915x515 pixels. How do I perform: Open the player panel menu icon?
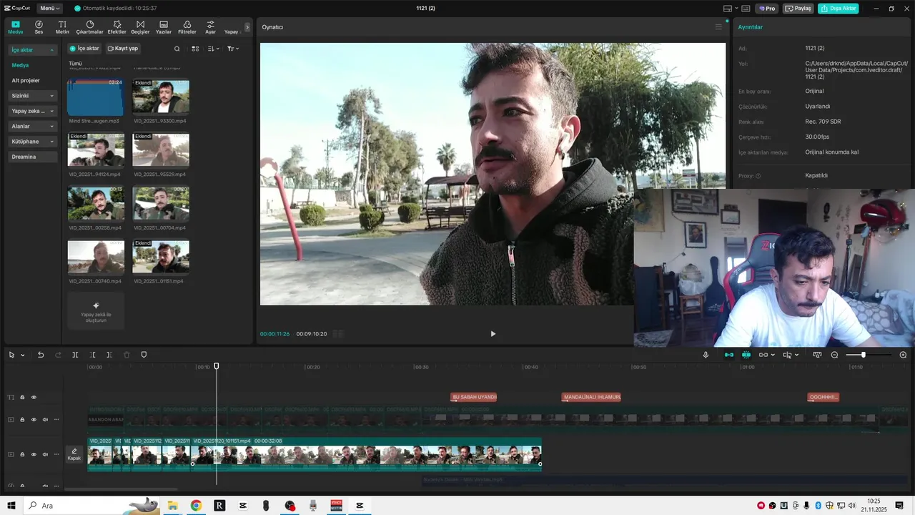click(718, 27)
